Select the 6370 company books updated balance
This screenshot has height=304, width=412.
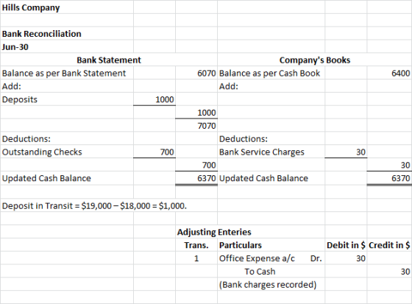(401, 178)
